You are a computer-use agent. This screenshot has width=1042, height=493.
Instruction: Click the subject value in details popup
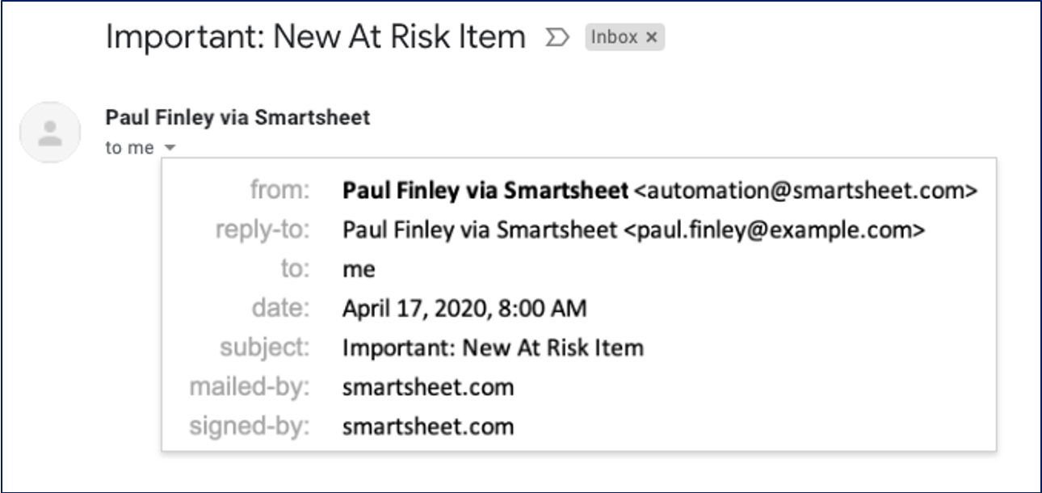pyautogui.click(x=493, y=348)
